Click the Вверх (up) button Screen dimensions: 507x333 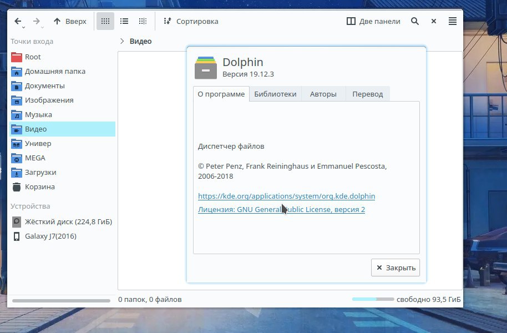tap(70, 21)
